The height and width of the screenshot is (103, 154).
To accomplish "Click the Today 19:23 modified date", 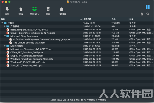I will tap(89, 23).
